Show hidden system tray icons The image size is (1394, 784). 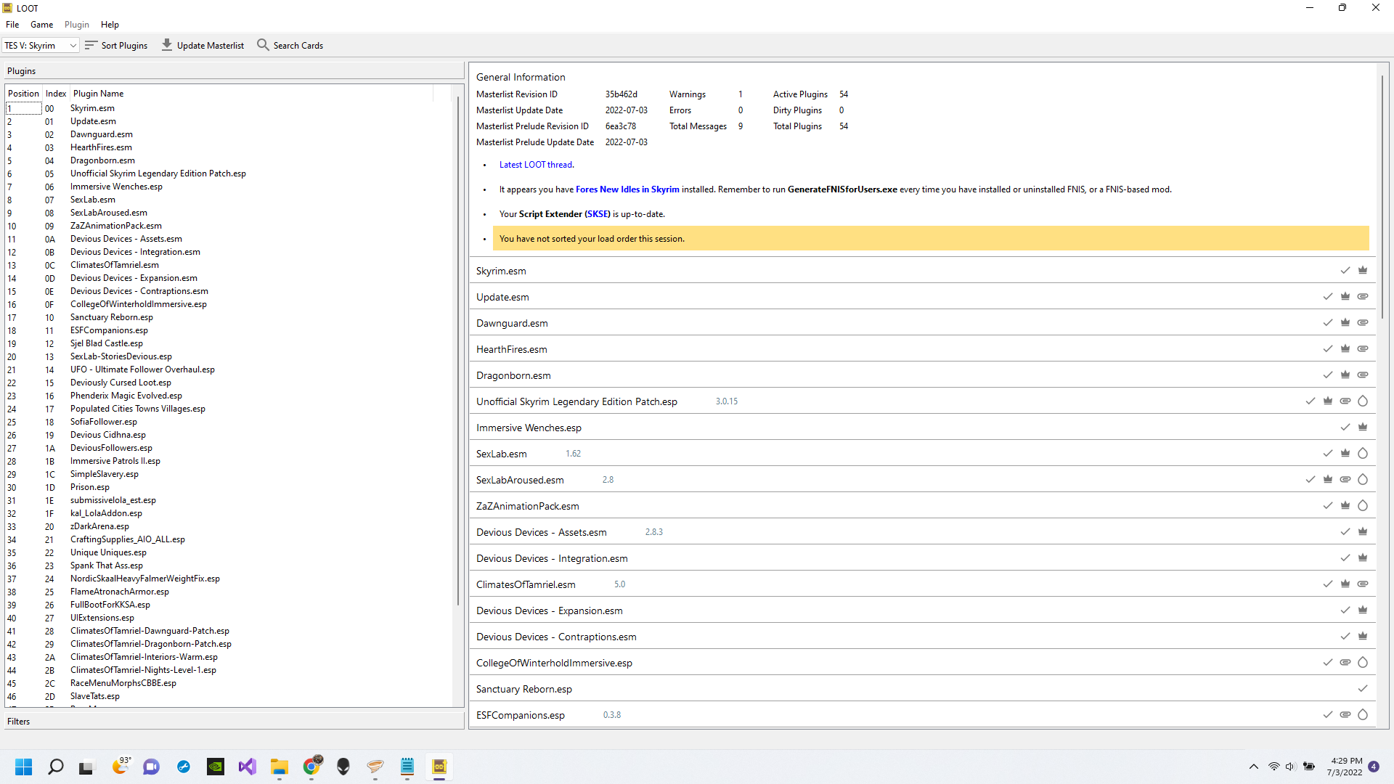tap(1254, 767)
